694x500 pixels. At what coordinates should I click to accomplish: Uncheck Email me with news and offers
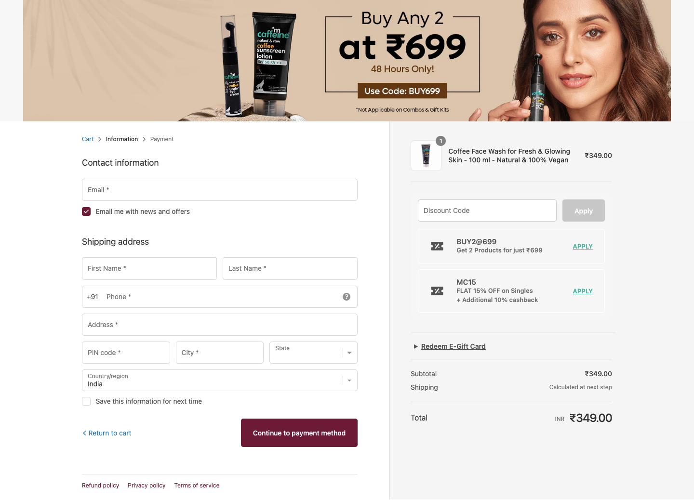(86, 211)
